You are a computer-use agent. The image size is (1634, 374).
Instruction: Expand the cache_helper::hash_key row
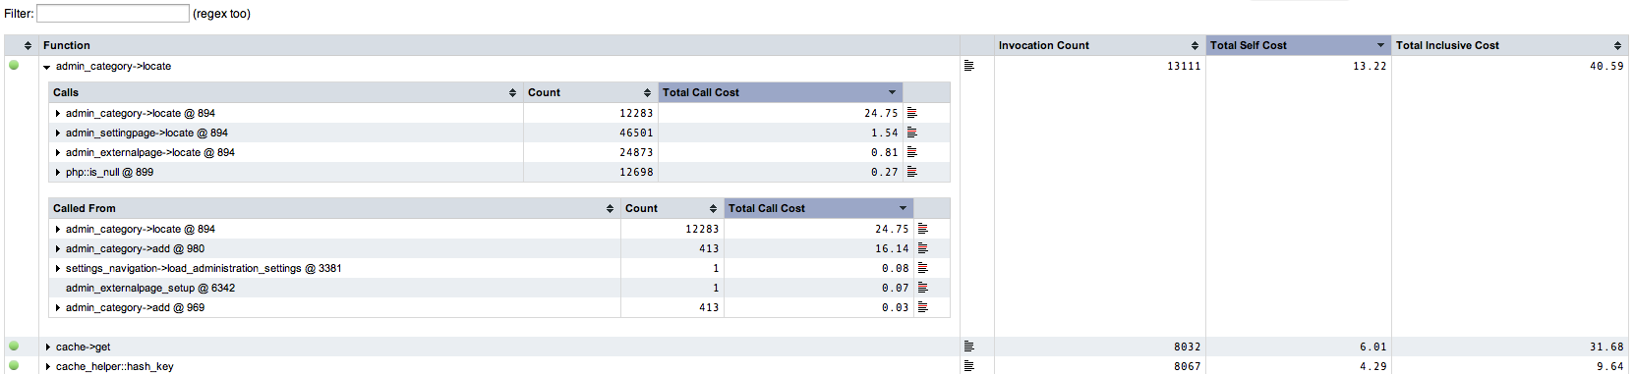47,367
